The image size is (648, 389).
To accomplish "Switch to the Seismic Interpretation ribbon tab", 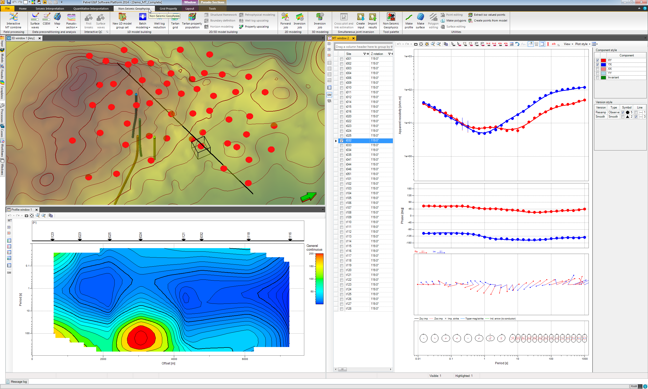I will click(50, 8).
